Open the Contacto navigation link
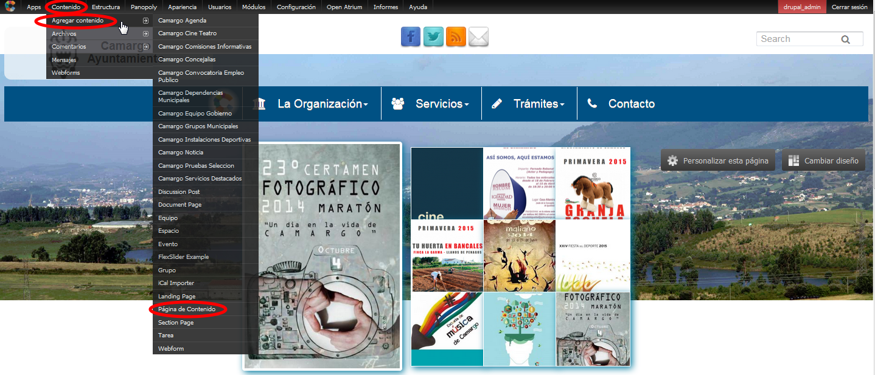This screenshot has width=875, height=375. pos(632,104)
